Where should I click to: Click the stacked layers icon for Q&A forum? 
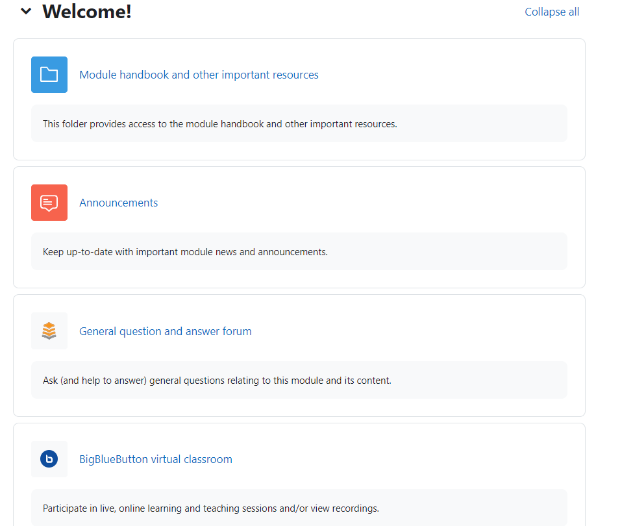click(49, 331)
